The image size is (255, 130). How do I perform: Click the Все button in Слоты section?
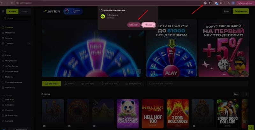pyautogui.click(x=236, y=94)
